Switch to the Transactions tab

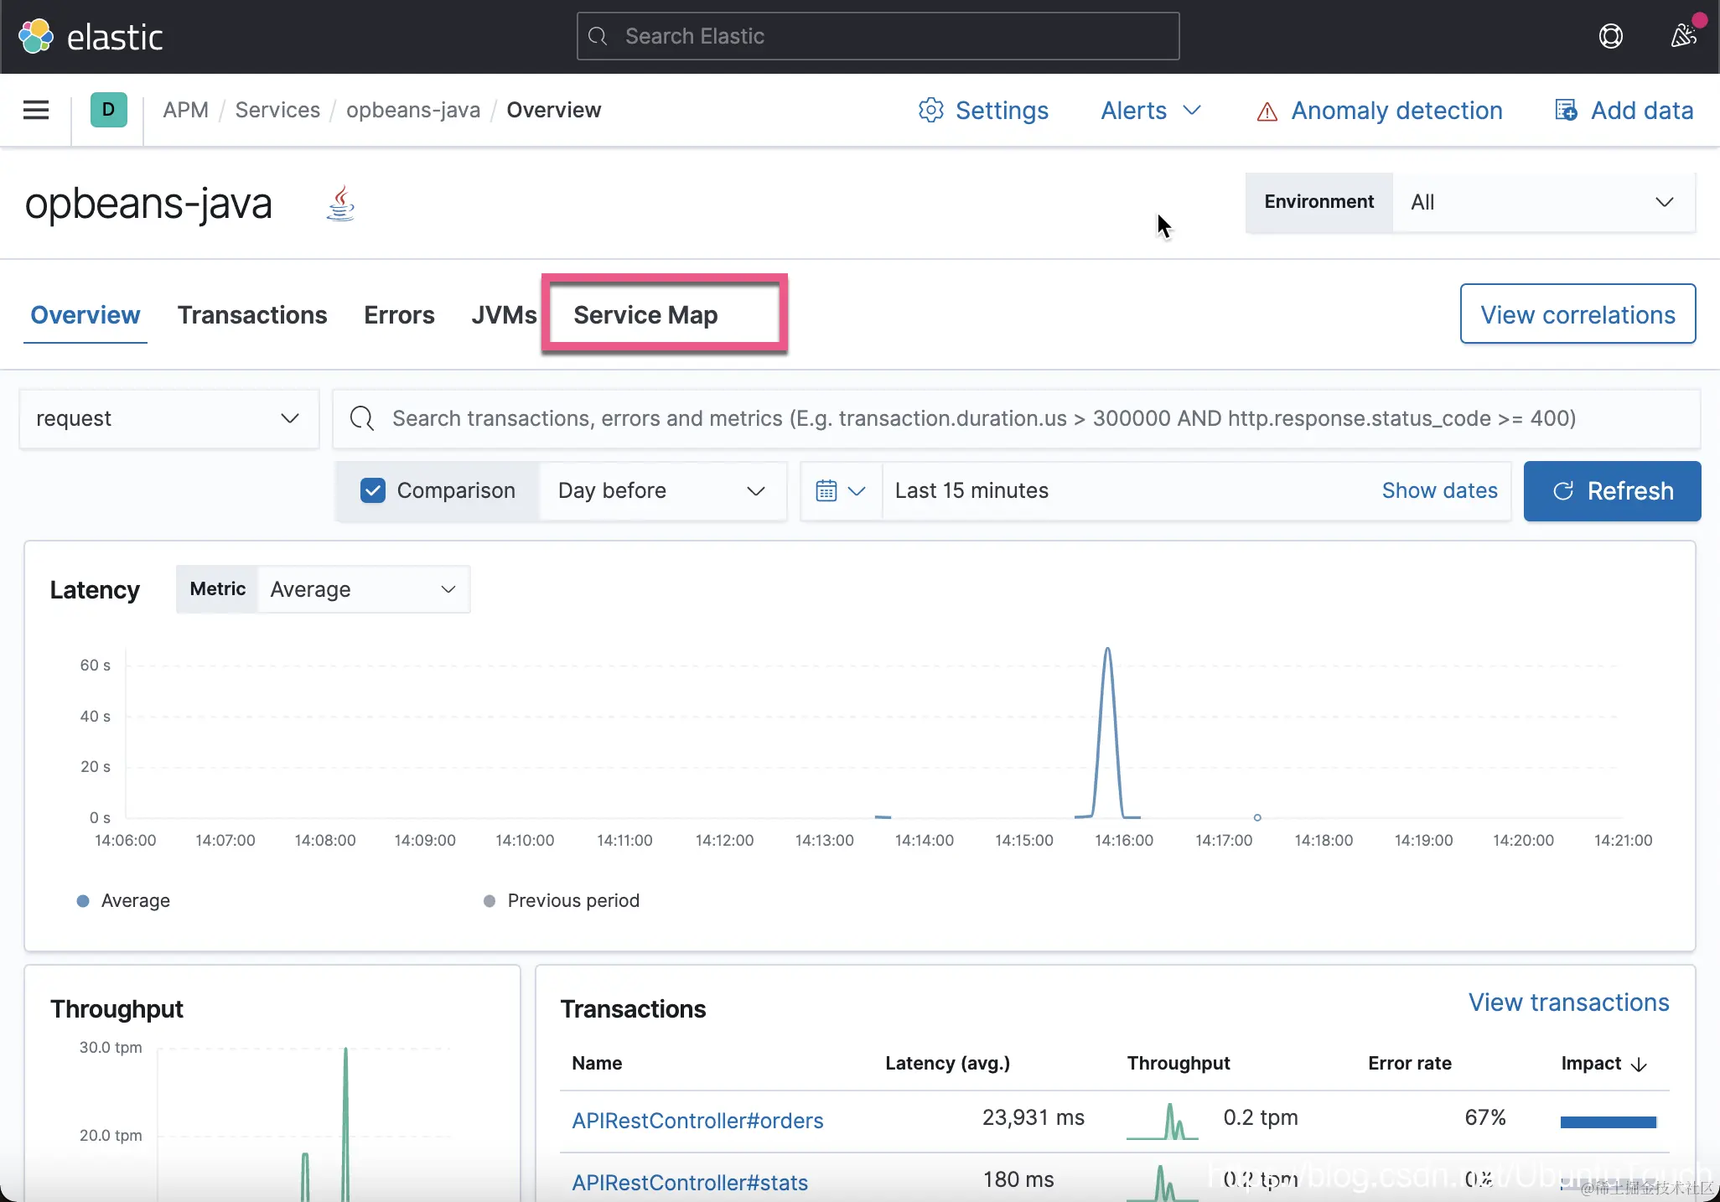pyautogui.click(x=251, y=315)
